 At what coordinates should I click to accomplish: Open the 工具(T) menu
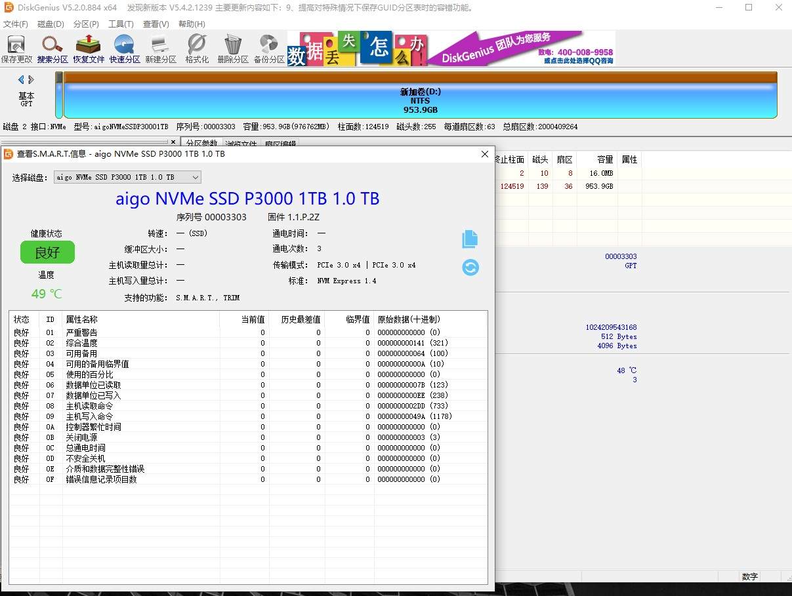121,24
